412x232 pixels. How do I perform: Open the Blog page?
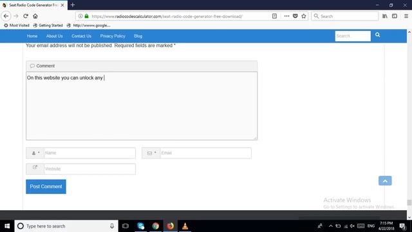coord(138,36)
